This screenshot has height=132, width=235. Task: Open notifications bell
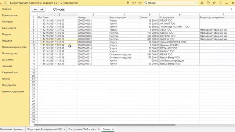(x=202, y=3)
